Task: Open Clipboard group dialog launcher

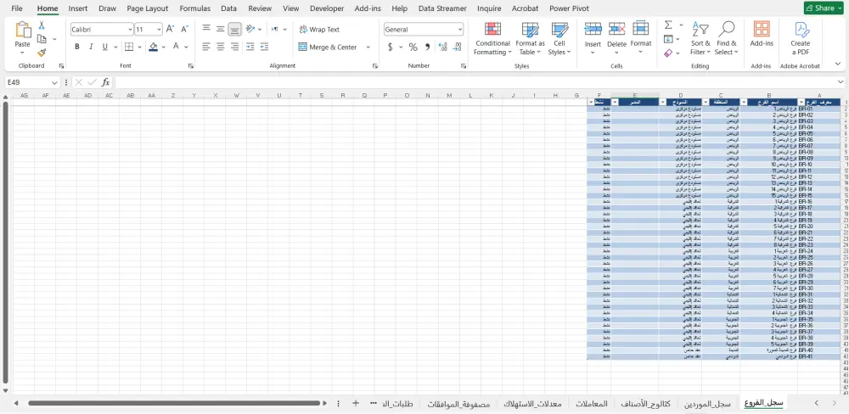Action: (61, 66)
